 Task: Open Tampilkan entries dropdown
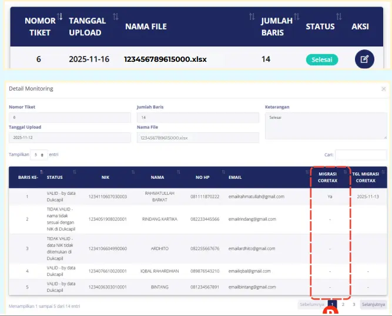(x=39, y=155)
